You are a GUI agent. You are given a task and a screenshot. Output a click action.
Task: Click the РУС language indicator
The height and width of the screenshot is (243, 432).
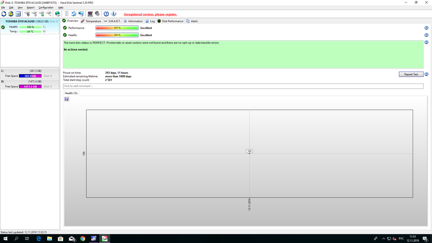[x=401, y=239]
